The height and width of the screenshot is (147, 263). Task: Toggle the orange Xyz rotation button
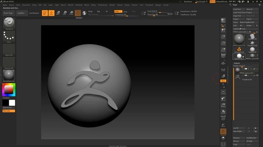point(223,81)
